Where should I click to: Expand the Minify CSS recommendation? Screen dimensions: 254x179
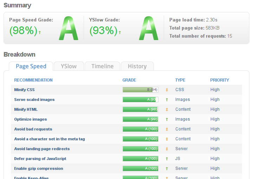24,90
